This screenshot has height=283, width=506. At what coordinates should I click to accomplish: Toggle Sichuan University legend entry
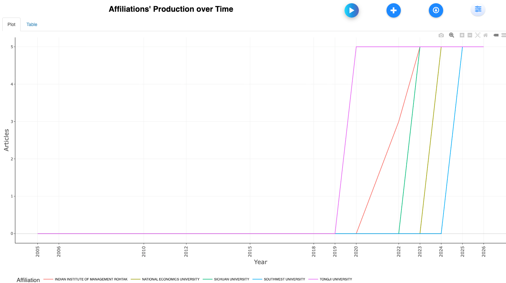tap(231, 279)
